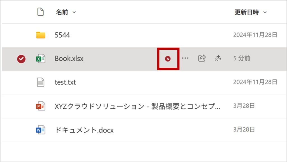Screen dimensions: 287x162
Task: Open the test.txt file
Action: click(65, 82)
